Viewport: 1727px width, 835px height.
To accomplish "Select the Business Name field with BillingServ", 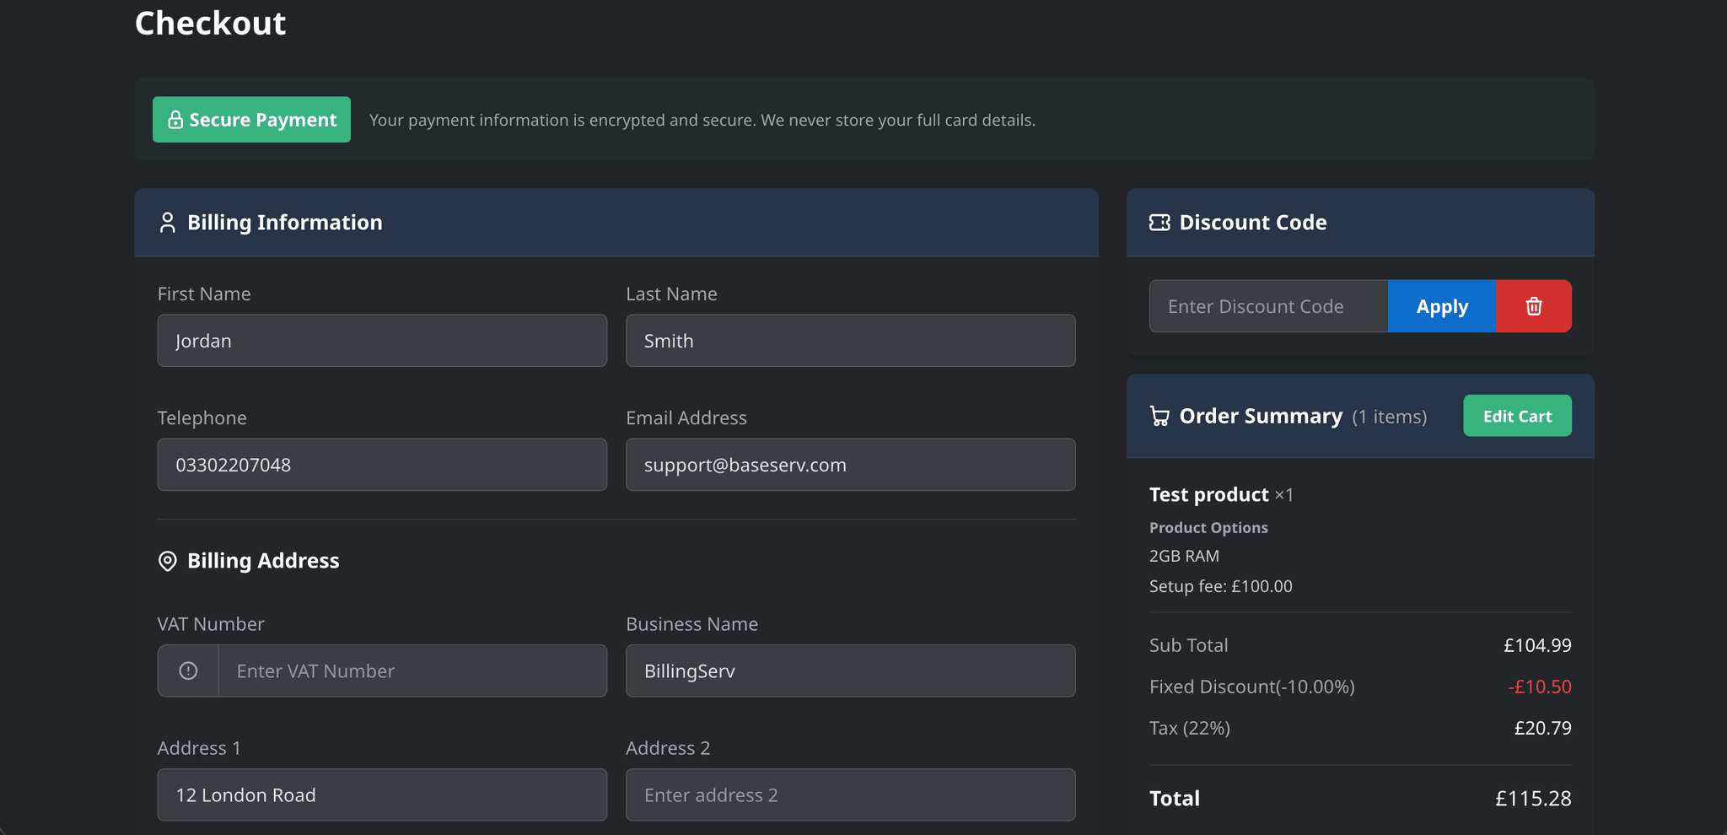I will (x=850, y=671).
